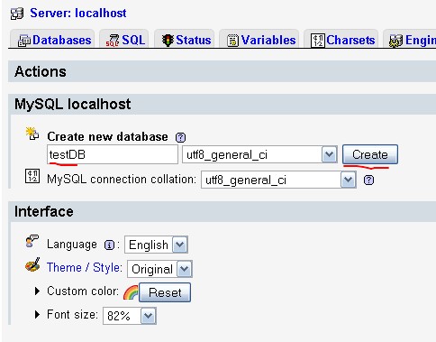Screen dimensions: 436x342
Task: Expand the Font size triangle
Action: click(37, 314)
